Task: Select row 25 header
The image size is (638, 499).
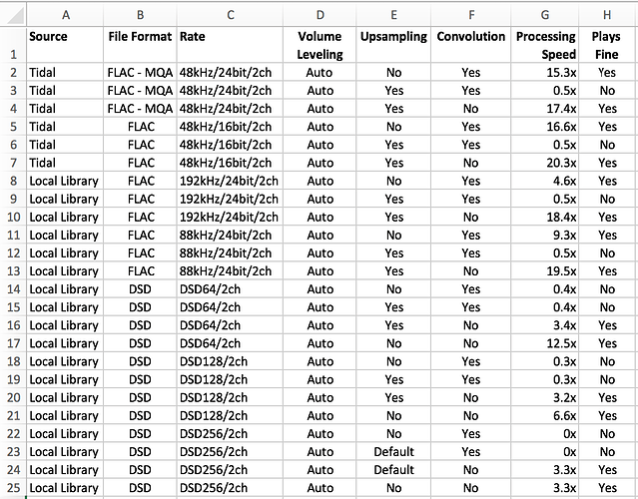Action: click(x=13, y=488)
